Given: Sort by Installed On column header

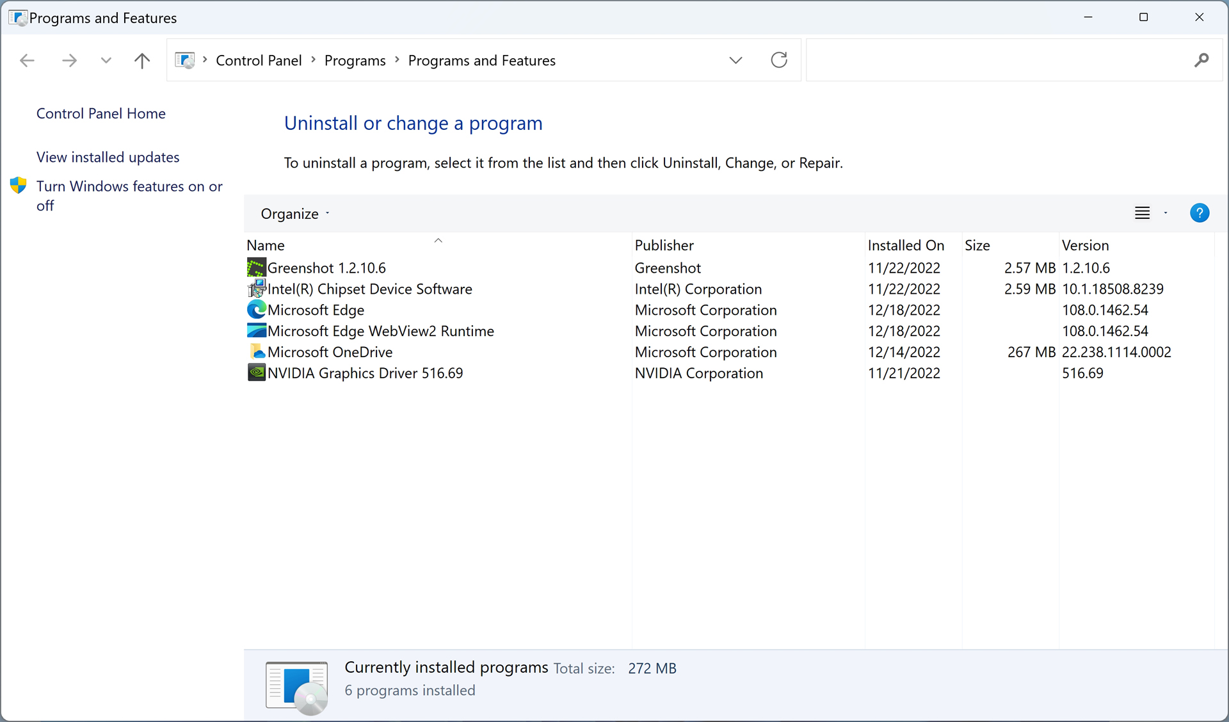Looking at the screenshot, I should tap(905, 245).
